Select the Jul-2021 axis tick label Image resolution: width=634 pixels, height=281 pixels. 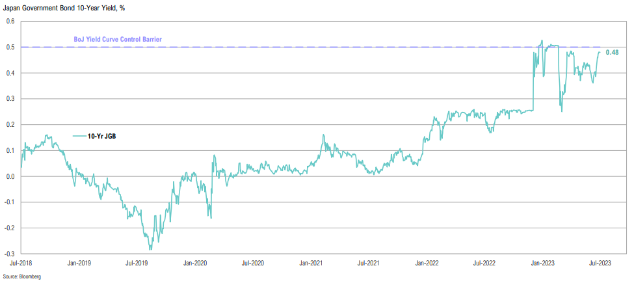pyautogui.click(x=367, y=263)
